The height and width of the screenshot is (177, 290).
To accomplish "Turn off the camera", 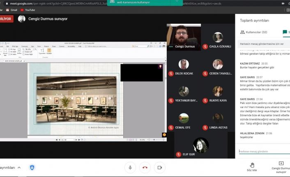I will pyautogui.click(x=159, y=168).
